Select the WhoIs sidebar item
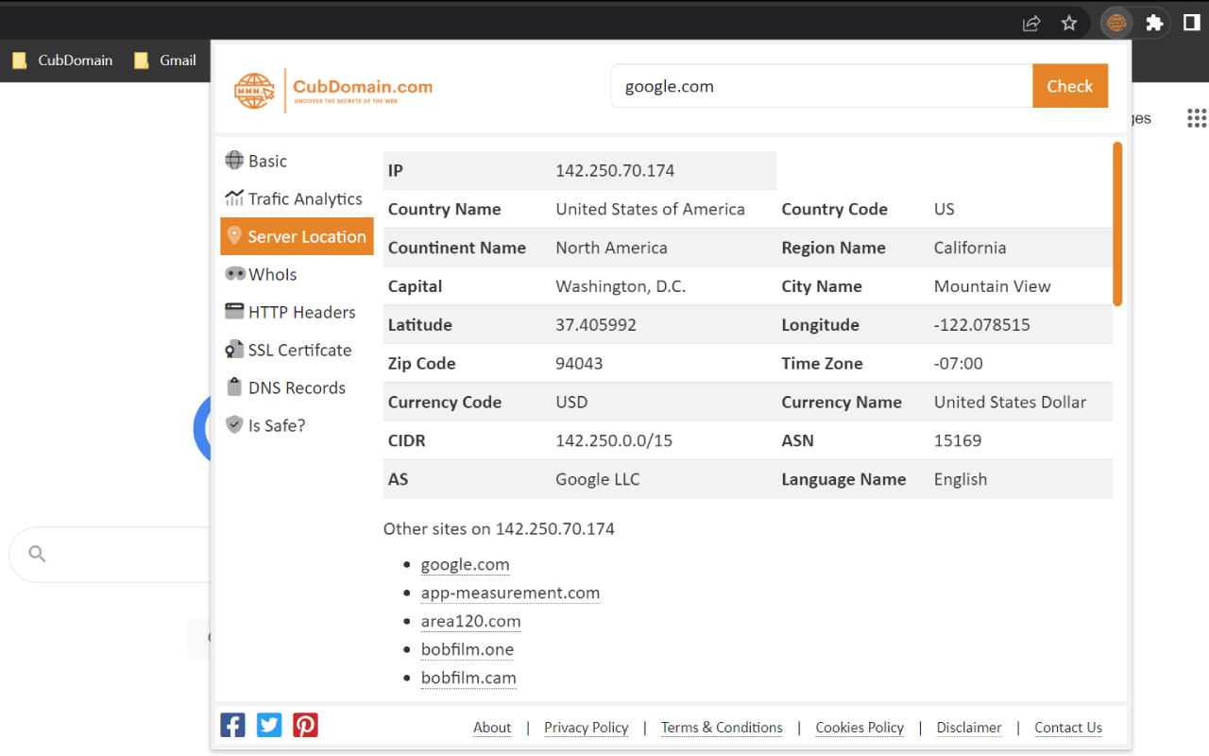This screenshot has height=756, width=1209. tap(272, 275)
